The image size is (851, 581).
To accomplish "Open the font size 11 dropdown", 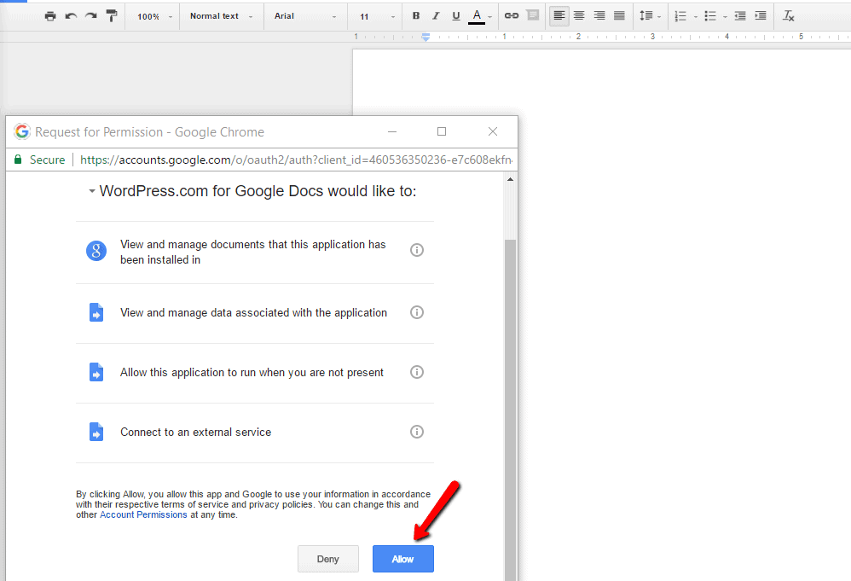I will coord(377,16).
